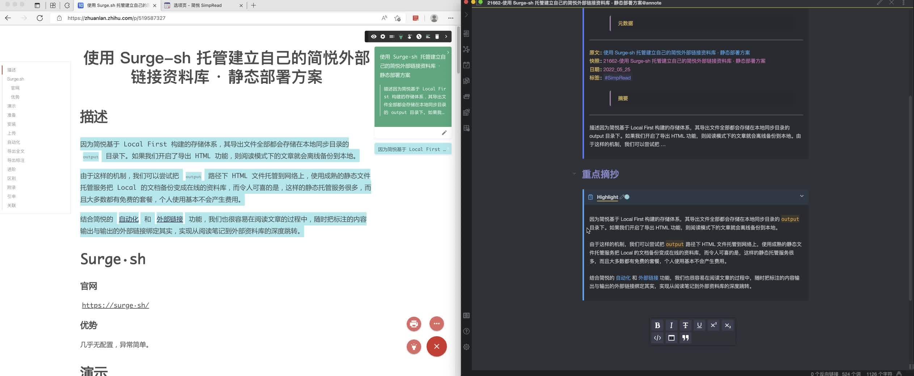Apply Superscript from the formatting popup

coord(714,325)
